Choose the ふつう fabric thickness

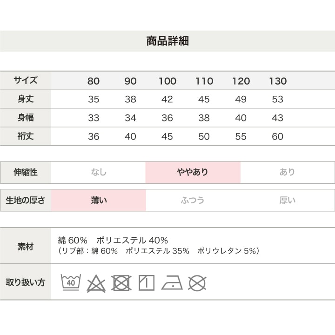[193, 201]
